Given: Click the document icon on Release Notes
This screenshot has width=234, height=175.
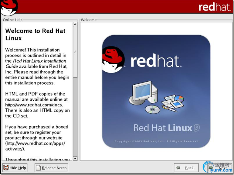Looking at the screenshot, I should coord(38,168).
